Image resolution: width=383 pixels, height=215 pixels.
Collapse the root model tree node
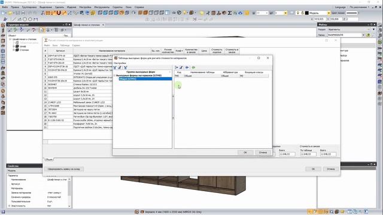[x=10, y=39]
